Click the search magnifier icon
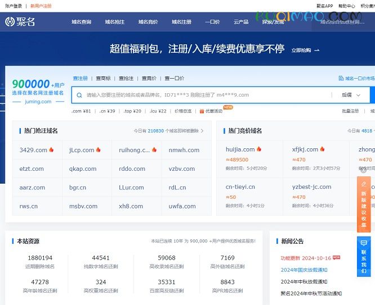 click(x=79, y=95)
